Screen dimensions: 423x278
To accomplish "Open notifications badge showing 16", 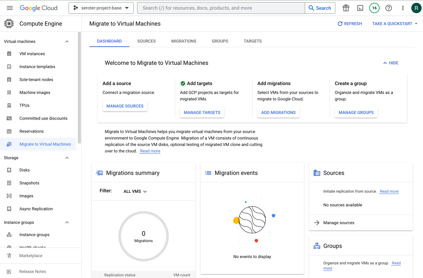I will 374,8.
